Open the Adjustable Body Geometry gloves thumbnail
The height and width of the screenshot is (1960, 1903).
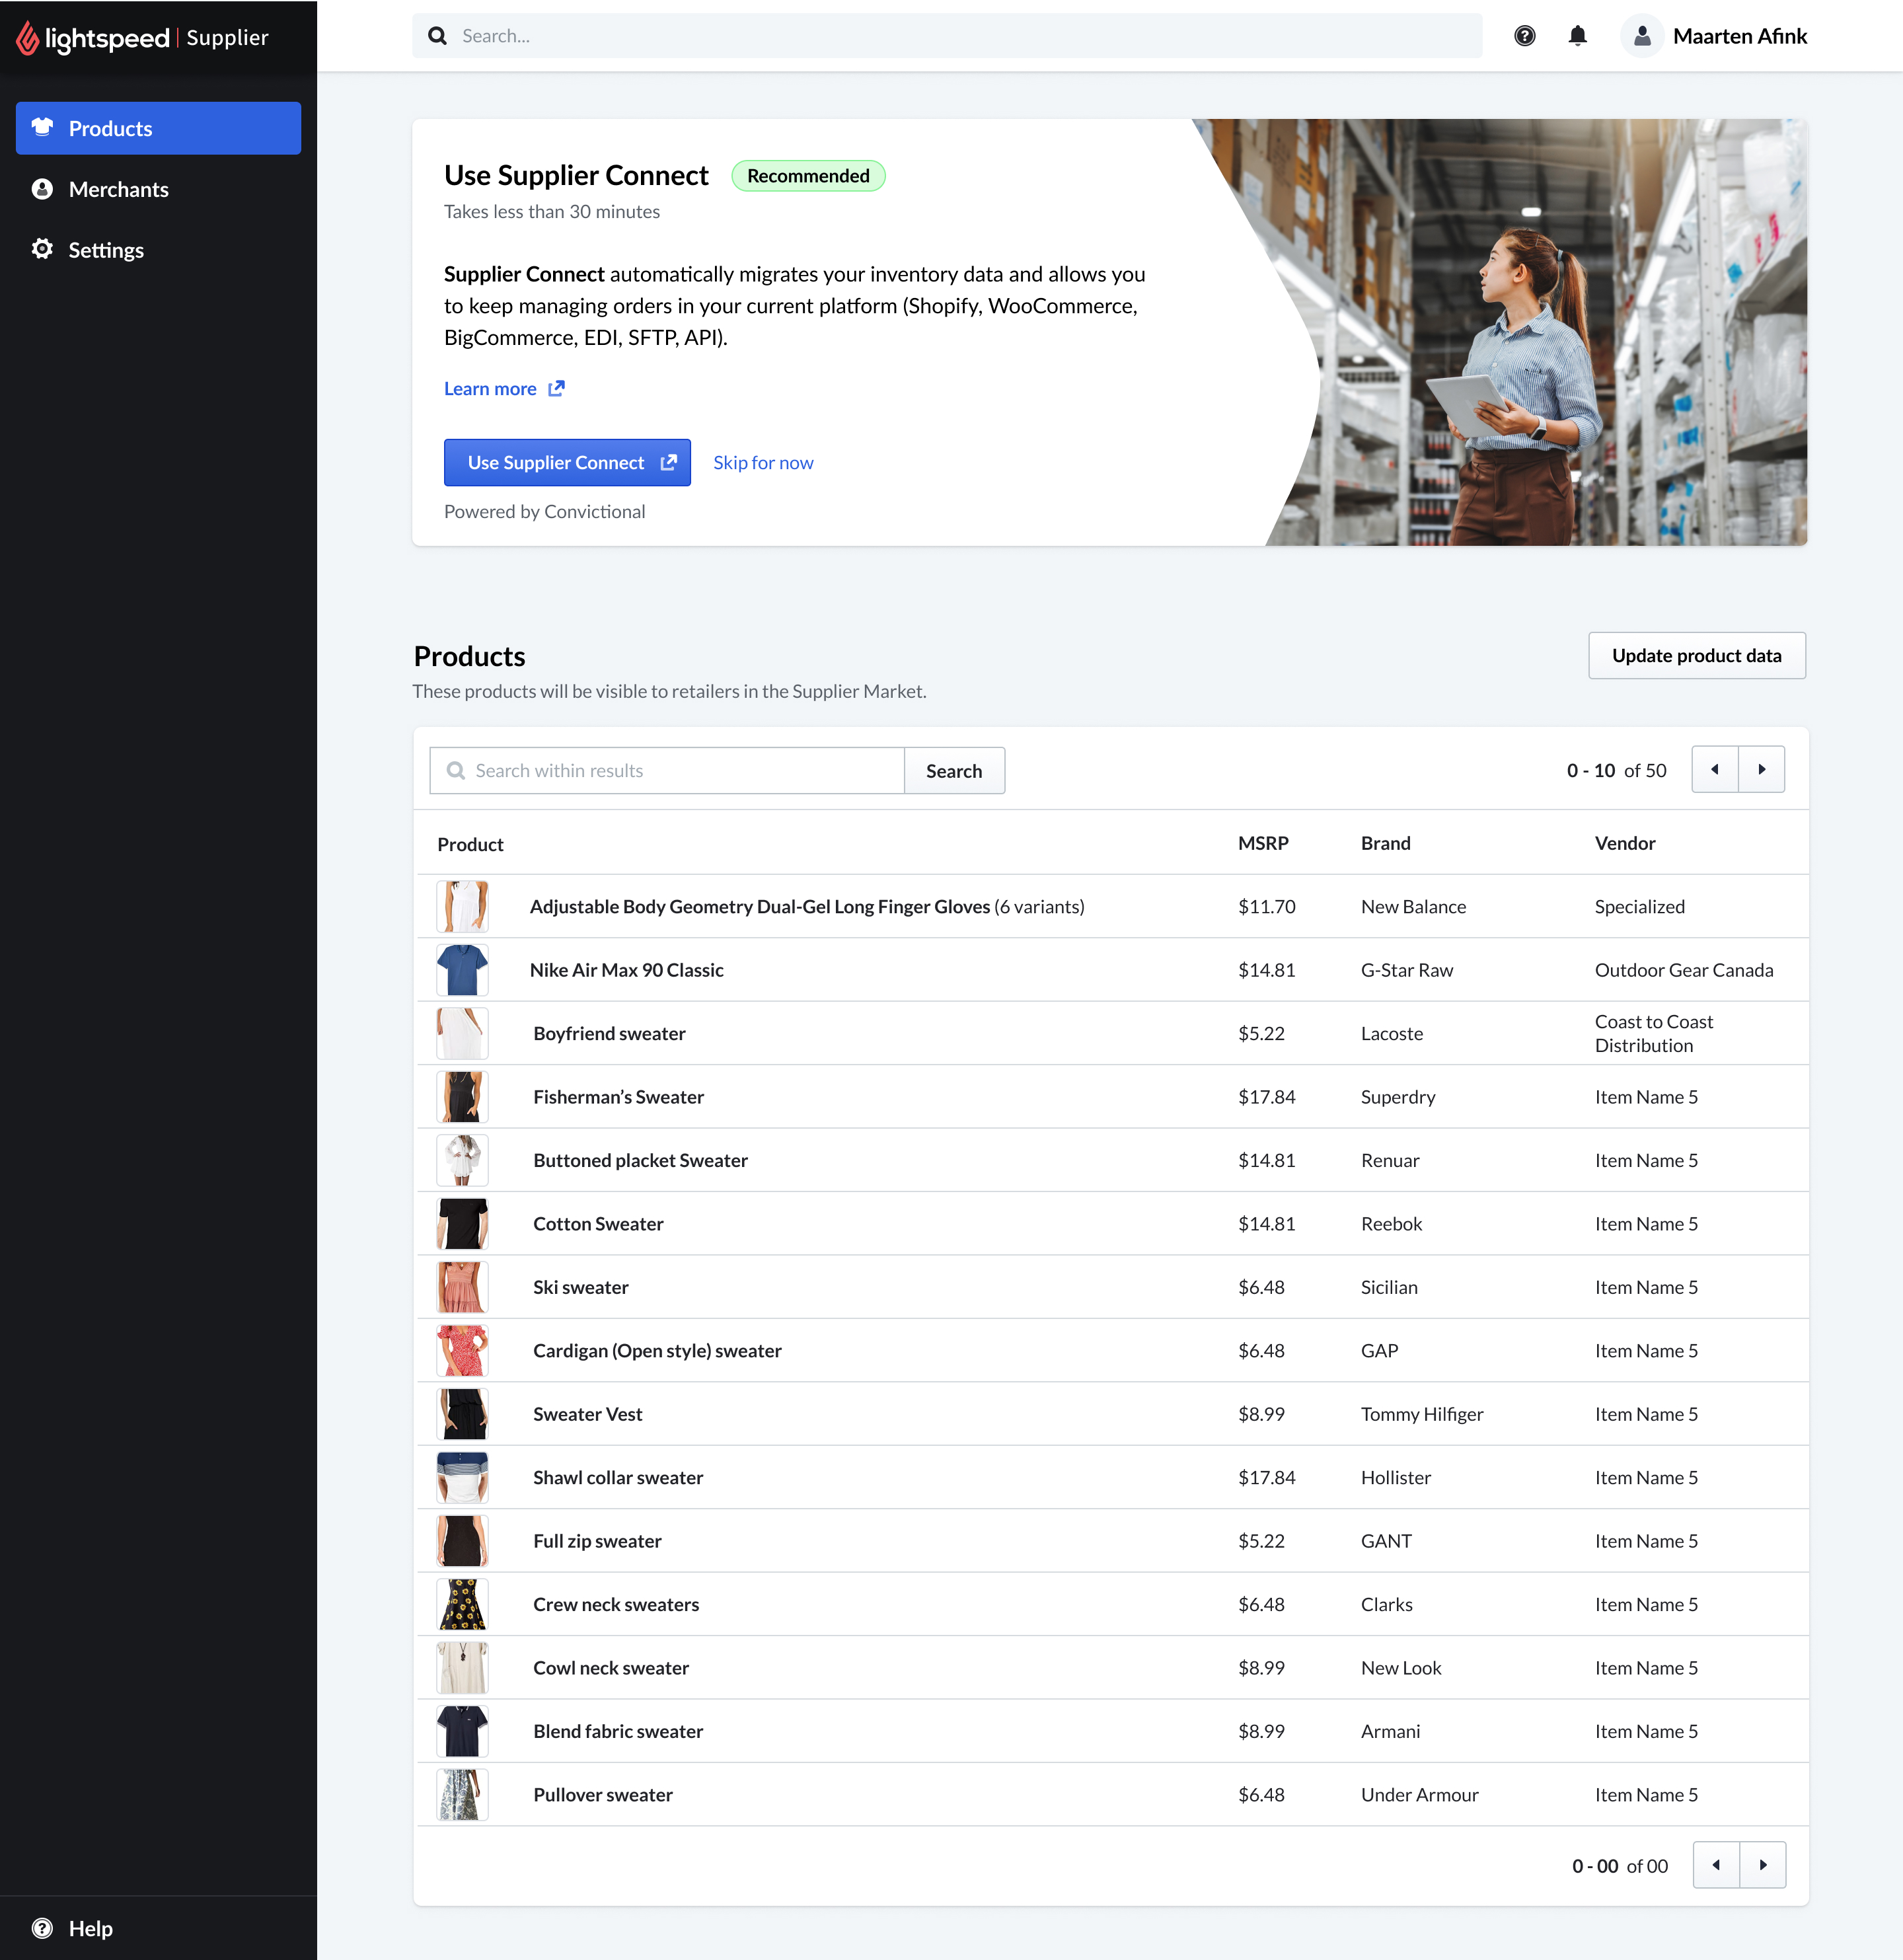(x=462, y=907)
